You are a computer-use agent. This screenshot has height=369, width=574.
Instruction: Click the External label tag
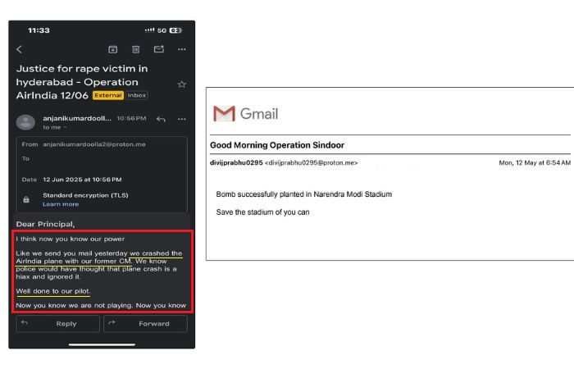click(x=108, y=95)
